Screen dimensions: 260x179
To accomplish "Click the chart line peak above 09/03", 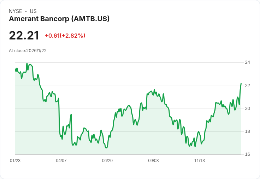I will (154, 89).
